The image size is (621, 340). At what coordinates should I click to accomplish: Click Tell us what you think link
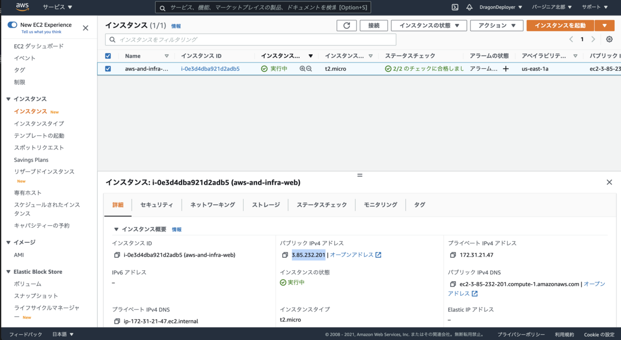pos(41,32)
